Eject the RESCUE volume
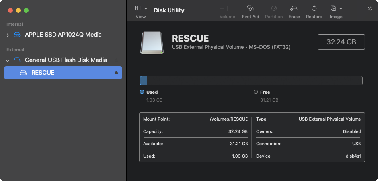378x181 pixels. pos(116,73)
